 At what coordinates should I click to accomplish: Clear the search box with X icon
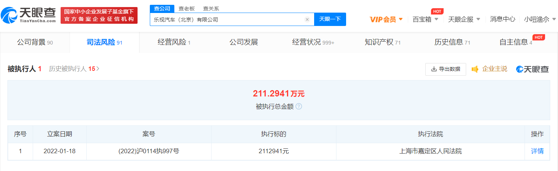[x=307, y=20]
